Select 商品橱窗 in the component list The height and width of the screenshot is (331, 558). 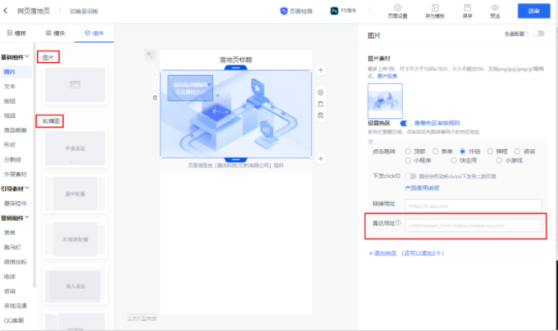pyautogui.click(x=15, y=131)
